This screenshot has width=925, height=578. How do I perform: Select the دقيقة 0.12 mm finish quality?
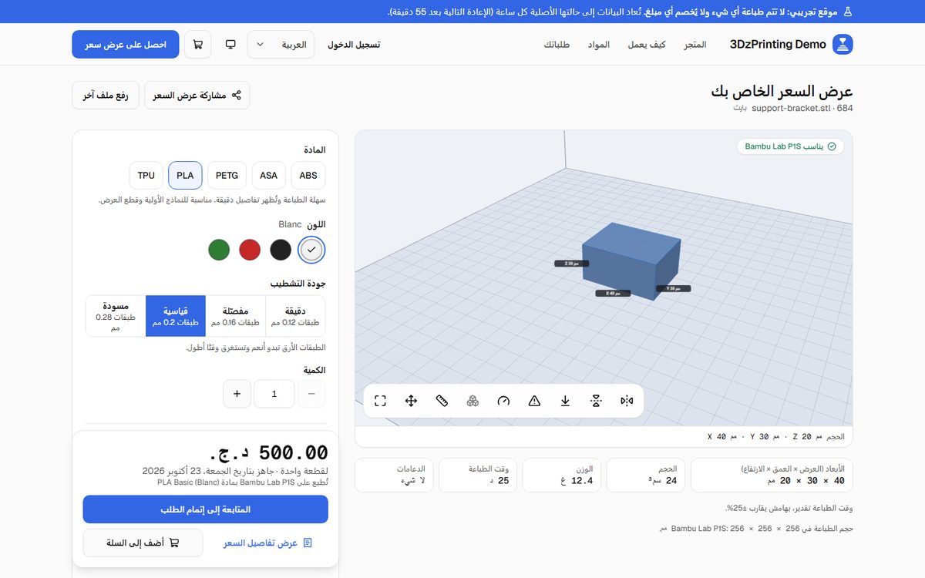click(x=296, y=316)
